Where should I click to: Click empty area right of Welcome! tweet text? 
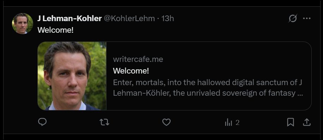[x=185, y=30]
